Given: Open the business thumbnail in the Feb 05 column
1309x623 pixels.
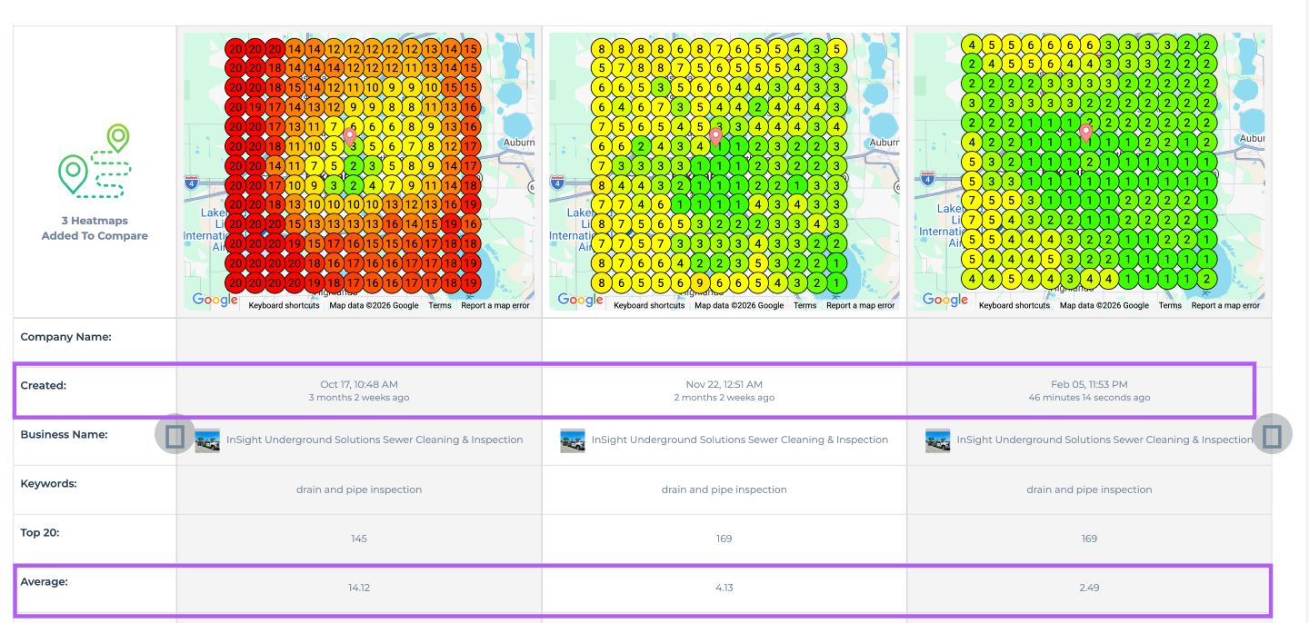Looking at the screenshot, I should pos(938,440).
